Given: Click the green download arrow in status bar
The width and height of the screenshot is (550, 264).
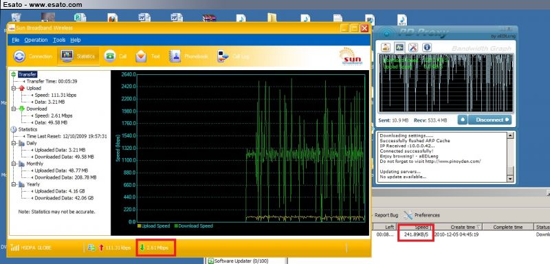Looking at the screenshot, I should coord(142,248).
